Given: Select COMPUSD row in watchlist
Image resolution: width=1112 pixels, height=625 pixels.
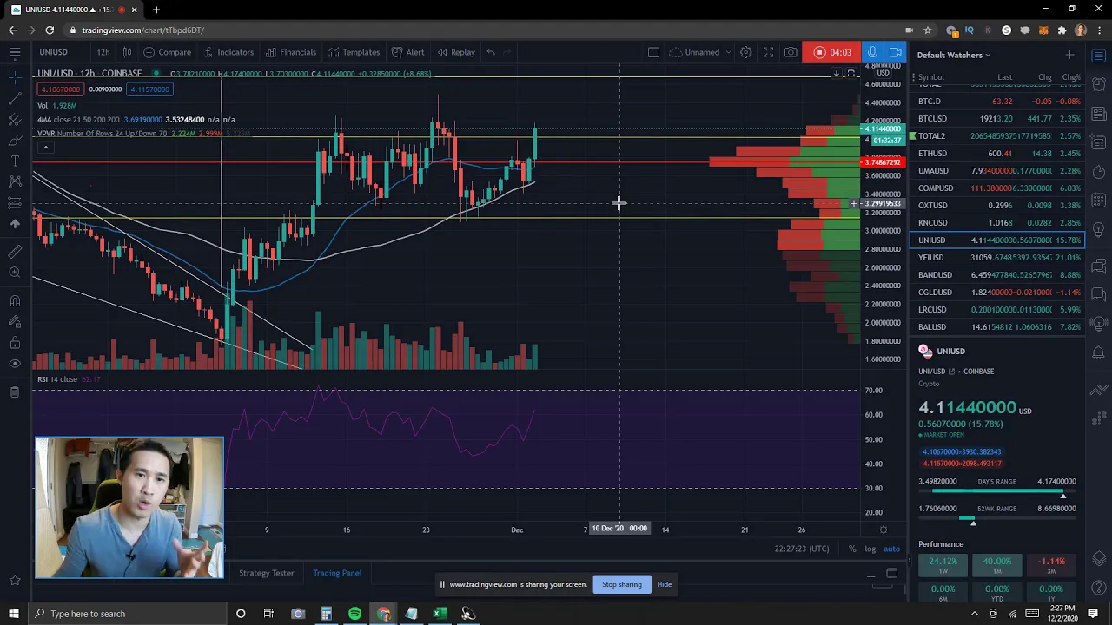Looking at the screenshot, I should (x=997, y=187).
